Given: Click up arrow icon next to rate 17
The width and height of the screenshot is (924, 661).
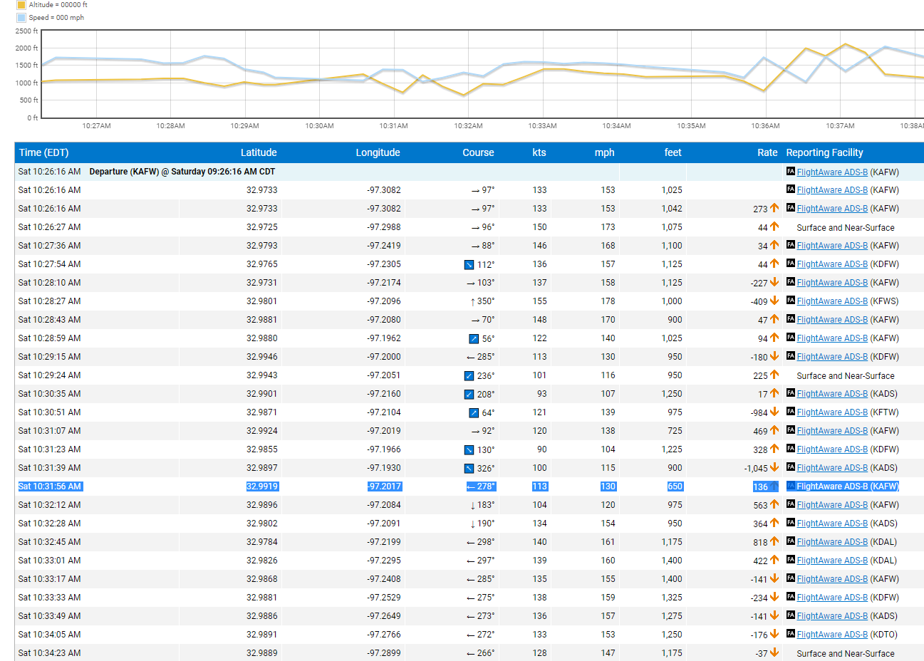Looking at the screenshot, I should (x=774, y=393).
